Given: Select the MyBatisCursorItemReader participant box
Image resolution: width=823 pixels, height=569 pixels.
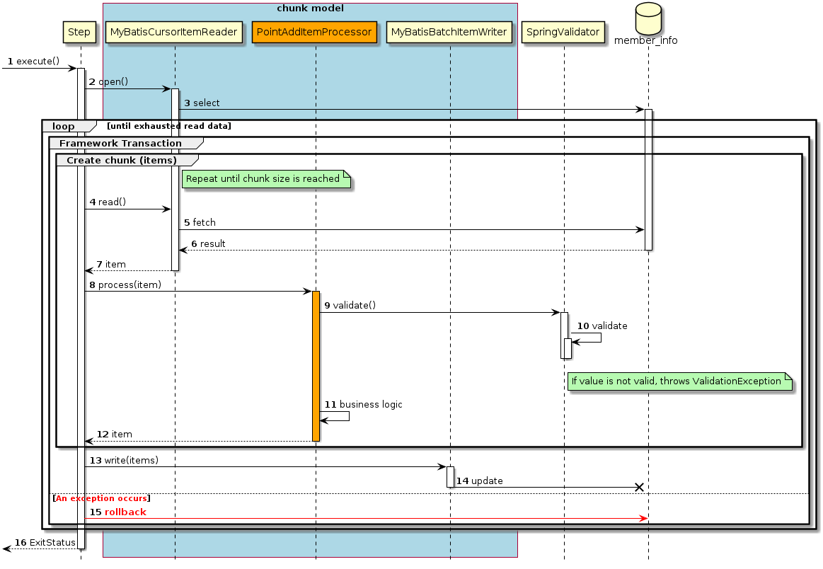Looking at the screenshot, I should click(x=174, y=32).
